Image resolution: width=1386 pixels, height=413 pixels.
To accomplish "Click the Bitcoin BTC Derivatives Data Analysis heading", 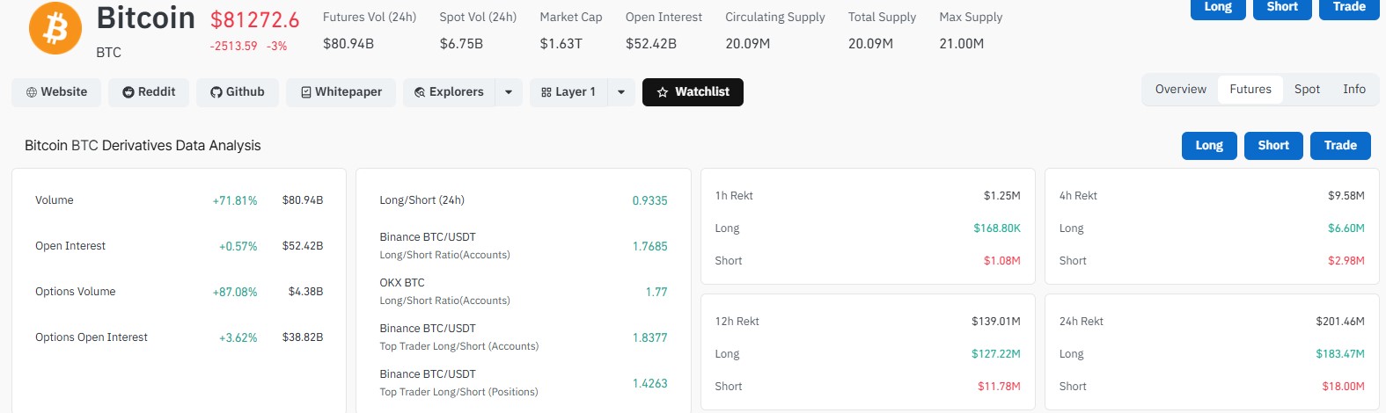I will pyautogui.click(x=143, y=146).
